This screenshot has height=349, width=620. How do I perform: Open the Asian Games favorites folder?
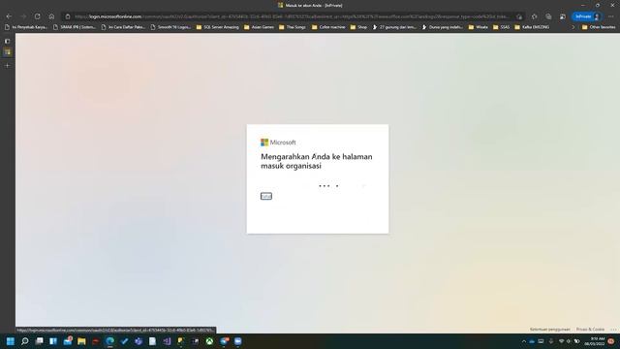(259, 27)
